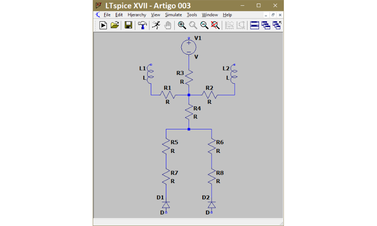Save the schematic using the floppy disk icon

pyautogui.click(x=129, y=25)
